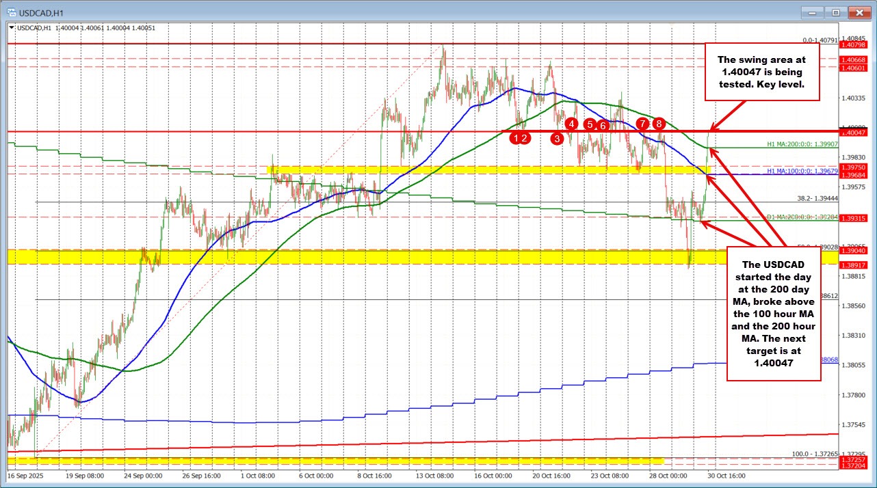Click the yellow highlighted zone near 1.39750
Screen dimensions: 877x488
pos(479,168)
